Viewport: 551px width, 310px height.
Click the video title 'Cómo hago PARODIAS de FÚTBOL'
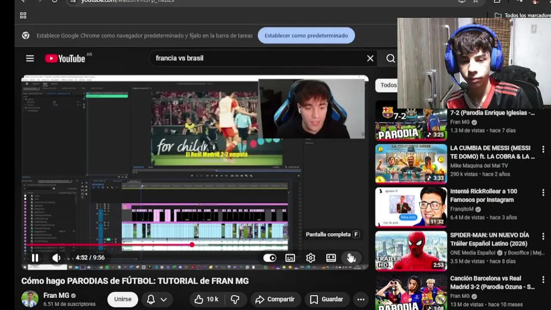click(135, 281)
